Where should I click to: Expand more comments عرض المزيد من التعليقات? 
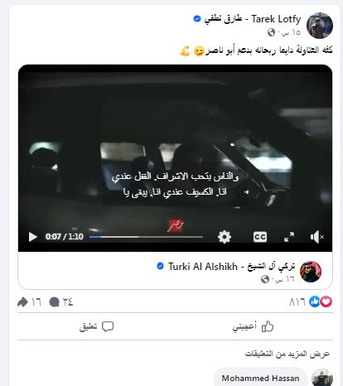[x=287, y=354]
